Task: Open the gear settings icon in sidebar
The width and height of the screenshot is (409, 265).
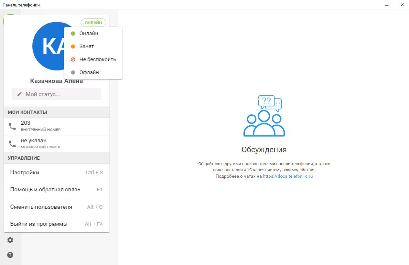Action: click(10, 240)
